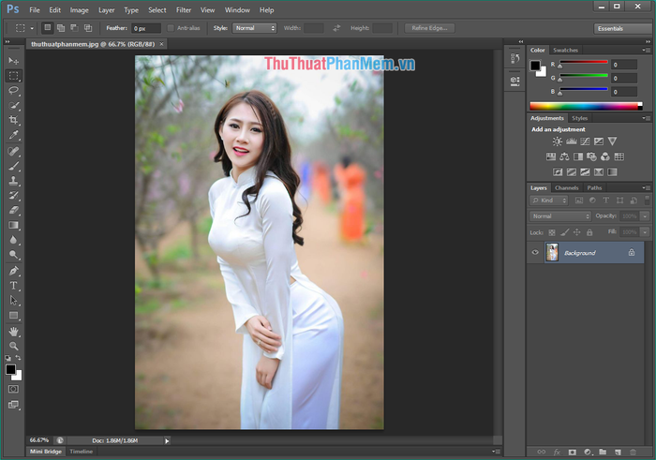Screen dimensions: 656x460
Task: Select the Lasso tool
Action: [x=13, y=90]
